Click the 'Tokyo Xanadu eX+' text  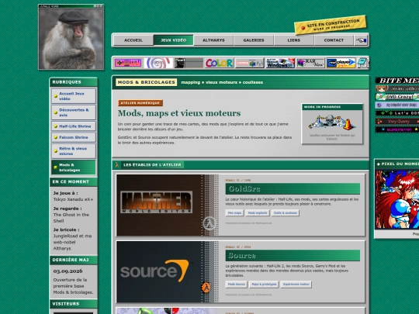coord(73,199)
